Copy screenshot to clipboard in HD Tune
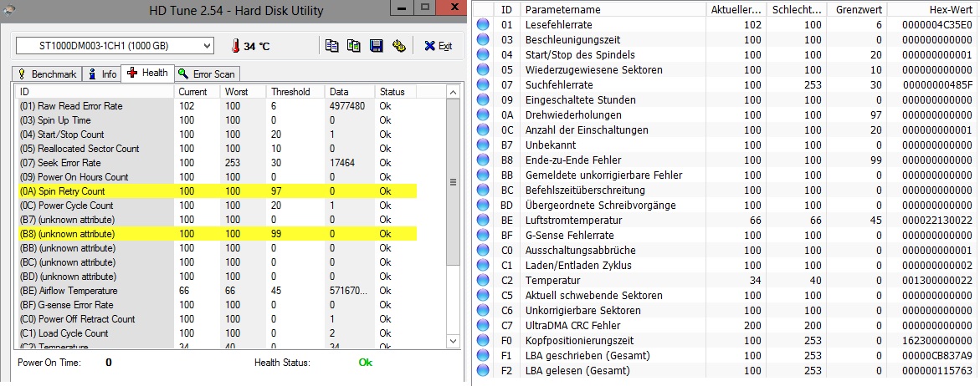 pyautogui.click(x=354, y=45)
